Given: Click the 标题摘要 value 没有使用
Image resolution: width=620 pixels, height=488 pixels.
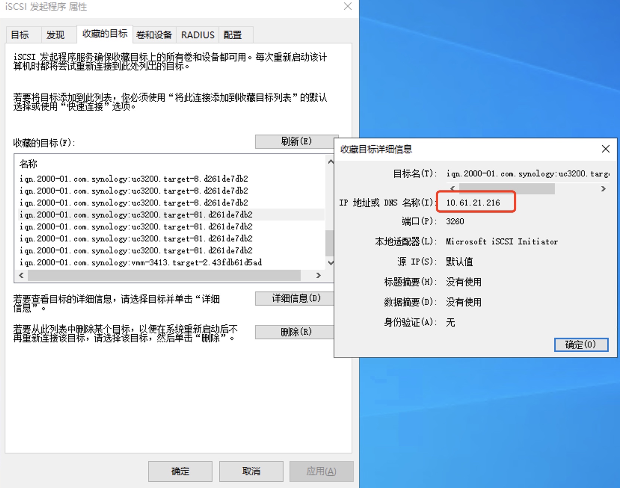Looking at the screenshot, I should pyautogui.click(x=464, y=282).
